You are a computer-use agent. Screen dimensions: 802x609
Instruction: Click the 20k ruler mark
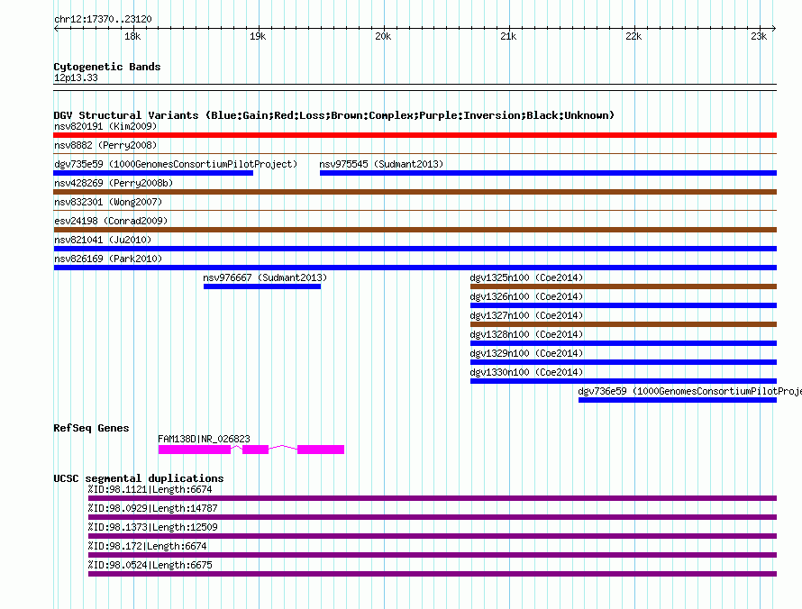(383, 36)
